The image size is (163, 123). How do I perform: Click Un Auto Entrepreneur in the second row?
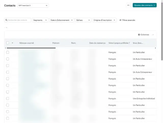point(142,59)
